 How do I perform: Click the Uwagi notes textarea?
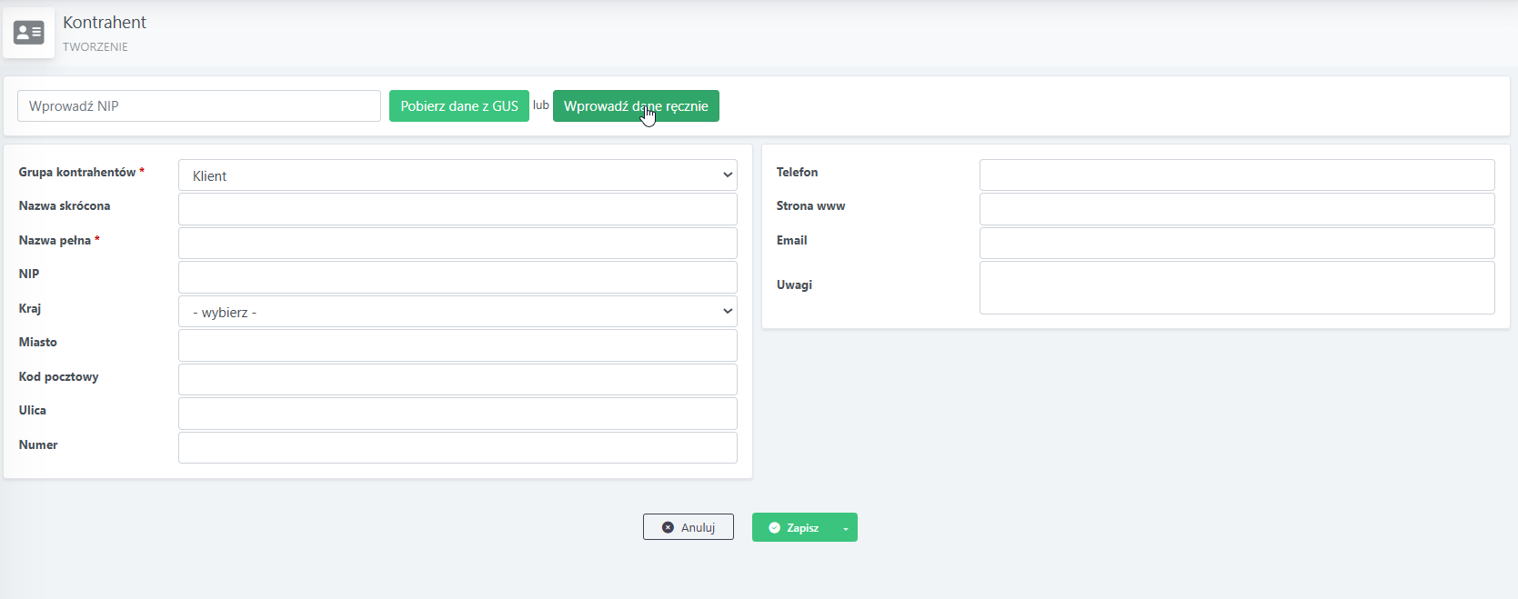click(1237, 288)
